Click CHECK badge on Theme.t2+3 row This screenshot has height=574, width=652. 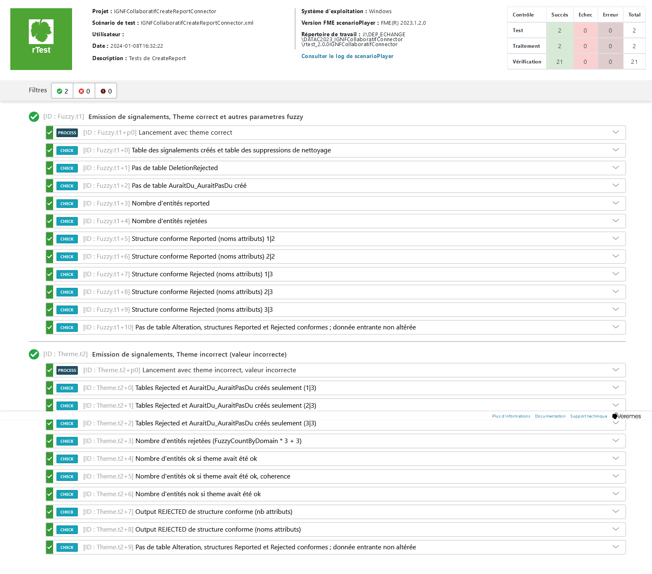(x=67, y=441)
